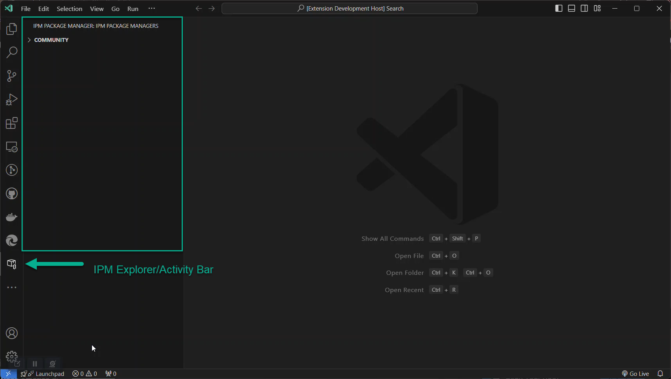Open the Extensions view
Screen dimensions: 671x379
(x=12, y=123)
